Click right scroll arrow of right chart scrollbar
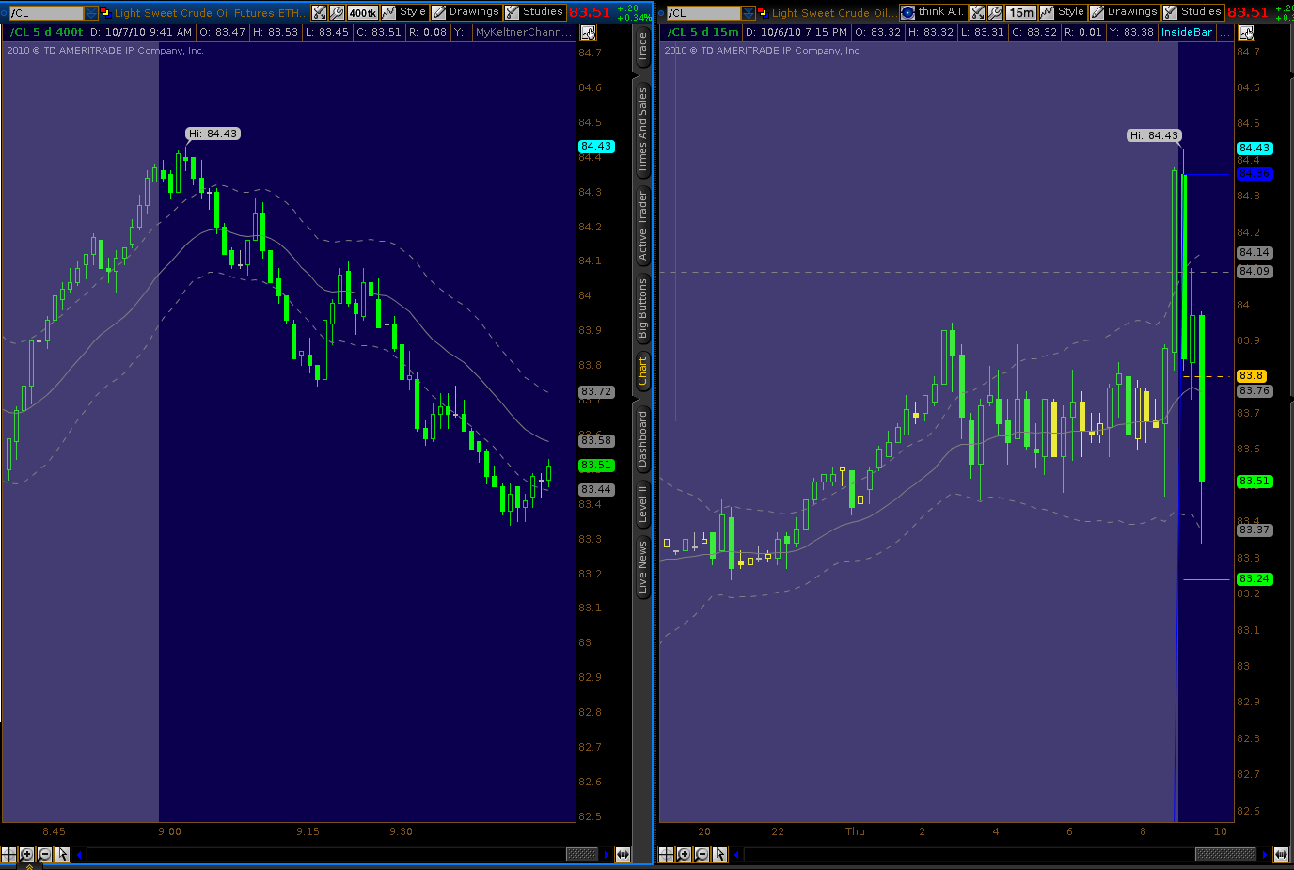The image size is (1294, 870). click(1265, 854)
